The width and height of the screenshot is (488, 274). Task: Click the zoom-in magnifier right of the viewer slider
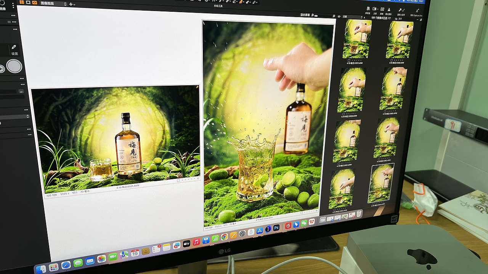[334, 16]
